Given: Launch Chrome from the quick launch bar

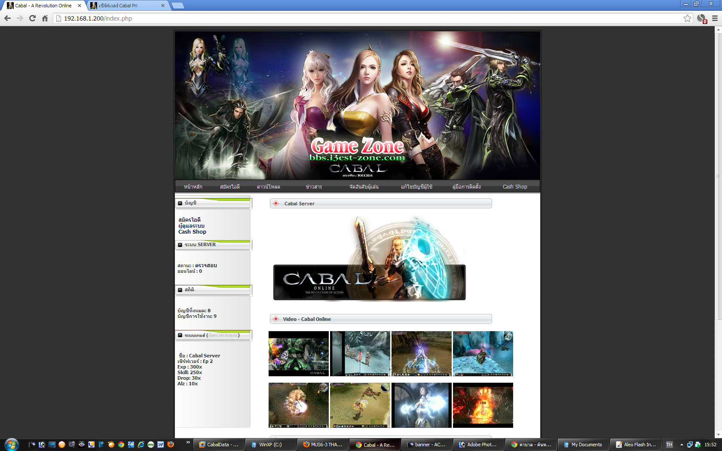Looking at the screenshot, I should 121,445.
